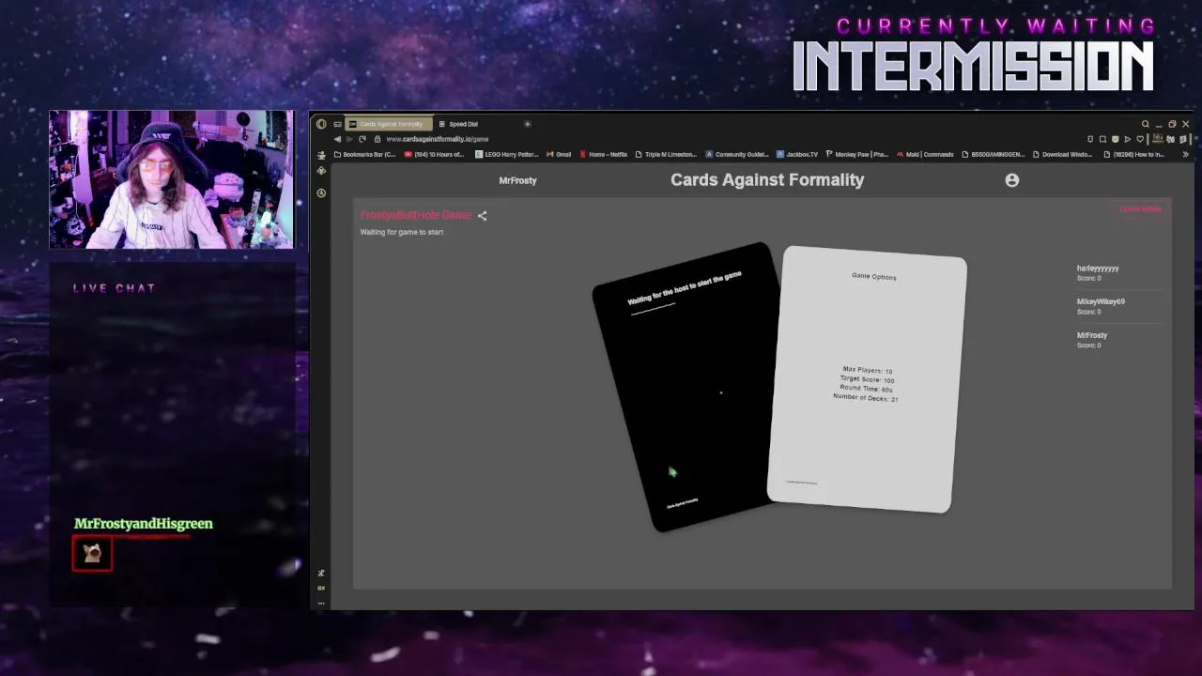Open the Monkey Paw bookmark
The image size is (1202, 676).
tap(855, 154)
